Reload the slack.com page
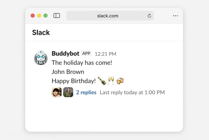 149,16
